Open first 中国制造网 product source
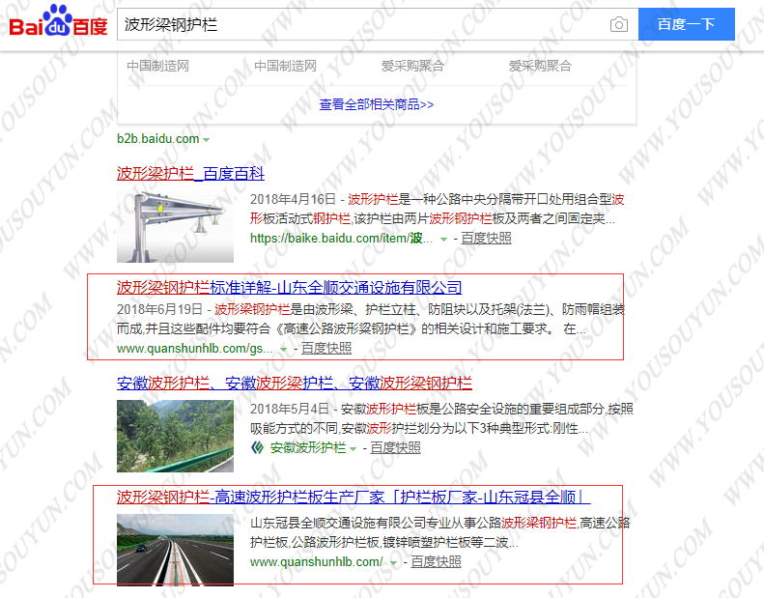Screen dimensions: 764x598 pyautogui.click(x=157, y=66)
